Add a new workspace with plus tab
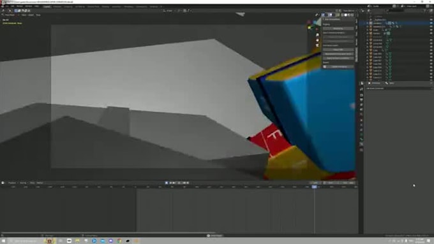 tap(161, 6)
